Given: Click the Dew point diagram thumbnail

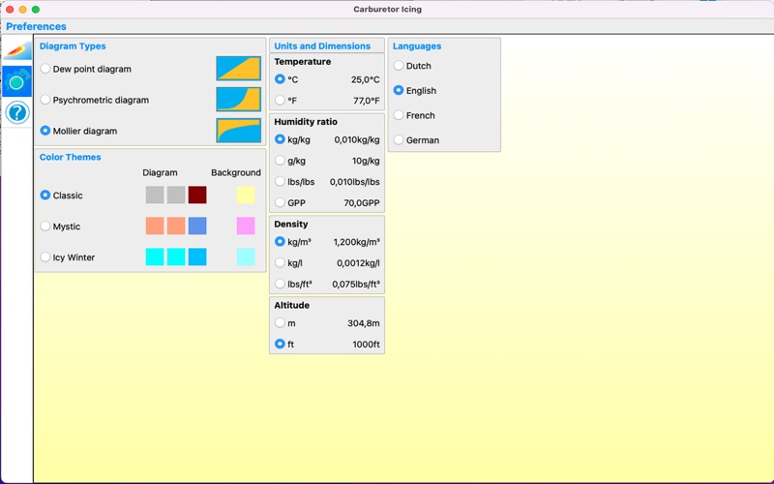Looking at the screenshot, I should (238, 68).
